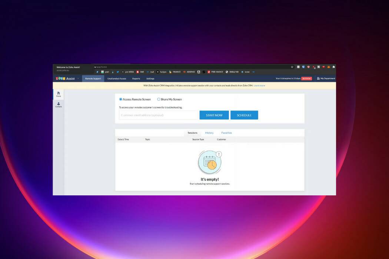Click the bookmark star in address bar
Image resolution: width=389 pixels, height=259 pixels.
pos(292,67)
